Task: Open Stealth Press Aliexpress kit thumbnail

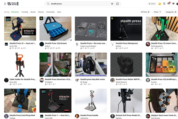Action: pyautogui.click(x=126, y=29)
